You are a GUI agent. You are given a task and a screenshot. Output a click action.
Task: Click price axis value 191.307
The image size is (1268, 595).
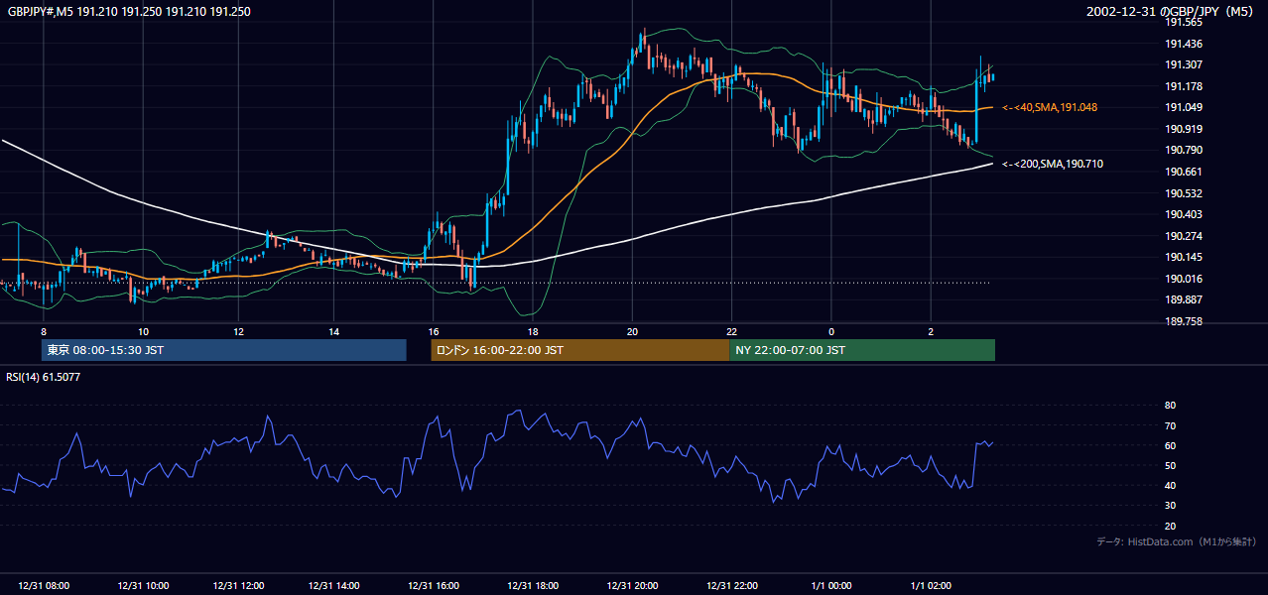tap(1183, 64)
